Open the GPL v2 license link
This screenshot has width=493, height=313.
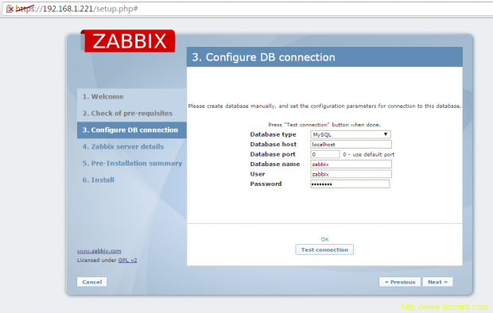[x=127, y=261]
